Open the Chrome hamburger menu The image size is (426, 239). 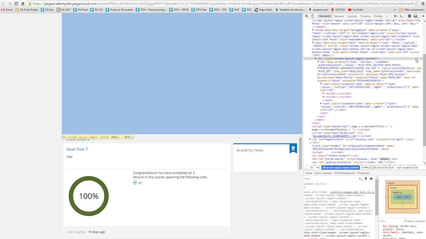pos(423,4)
